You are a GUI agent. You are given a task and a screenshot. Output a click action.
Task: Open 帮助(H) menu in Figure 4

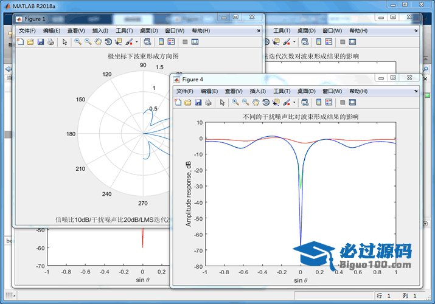click(x=358, y=91)
